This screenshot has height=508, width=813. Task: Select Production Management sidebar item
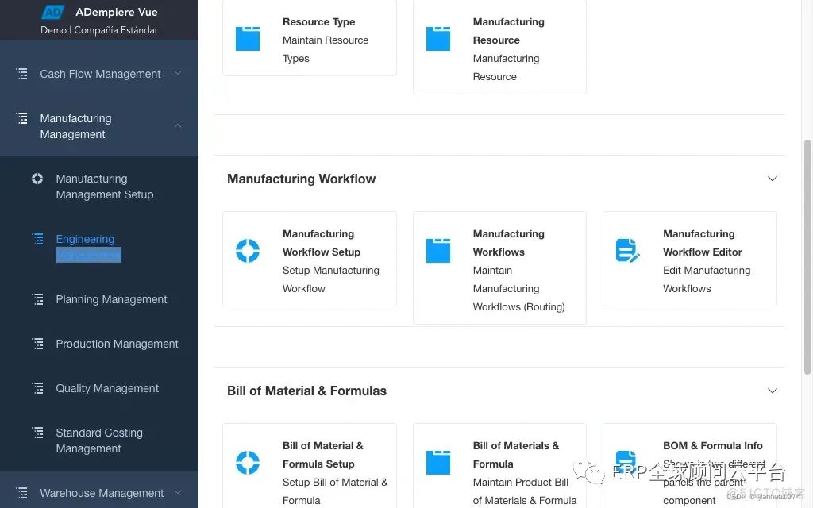click(117, 344)
